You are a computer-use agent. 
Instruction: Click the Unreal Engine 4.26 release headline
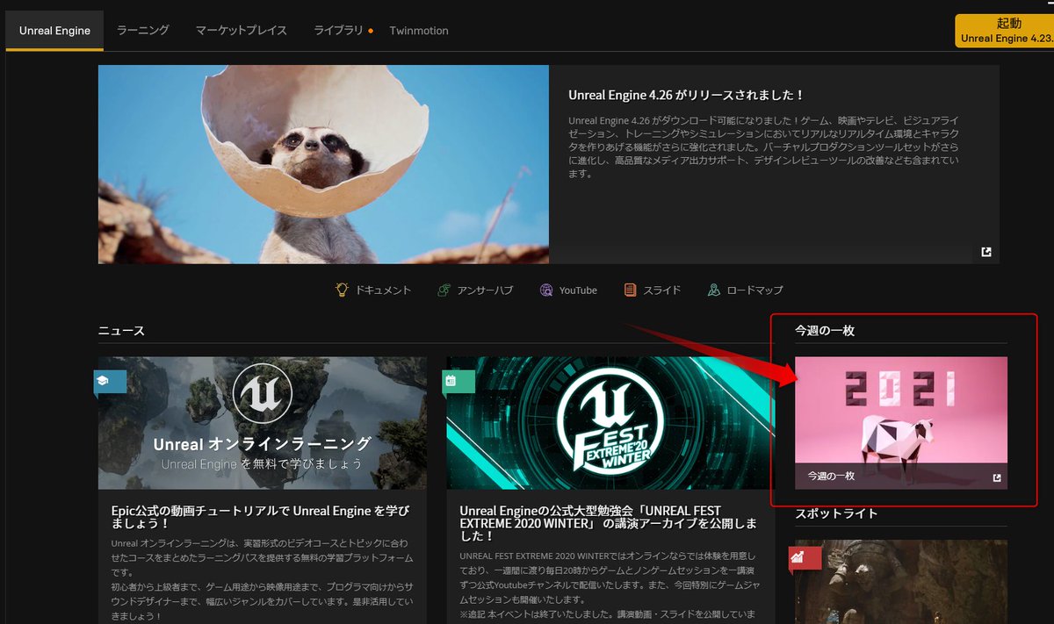(686, 95)
